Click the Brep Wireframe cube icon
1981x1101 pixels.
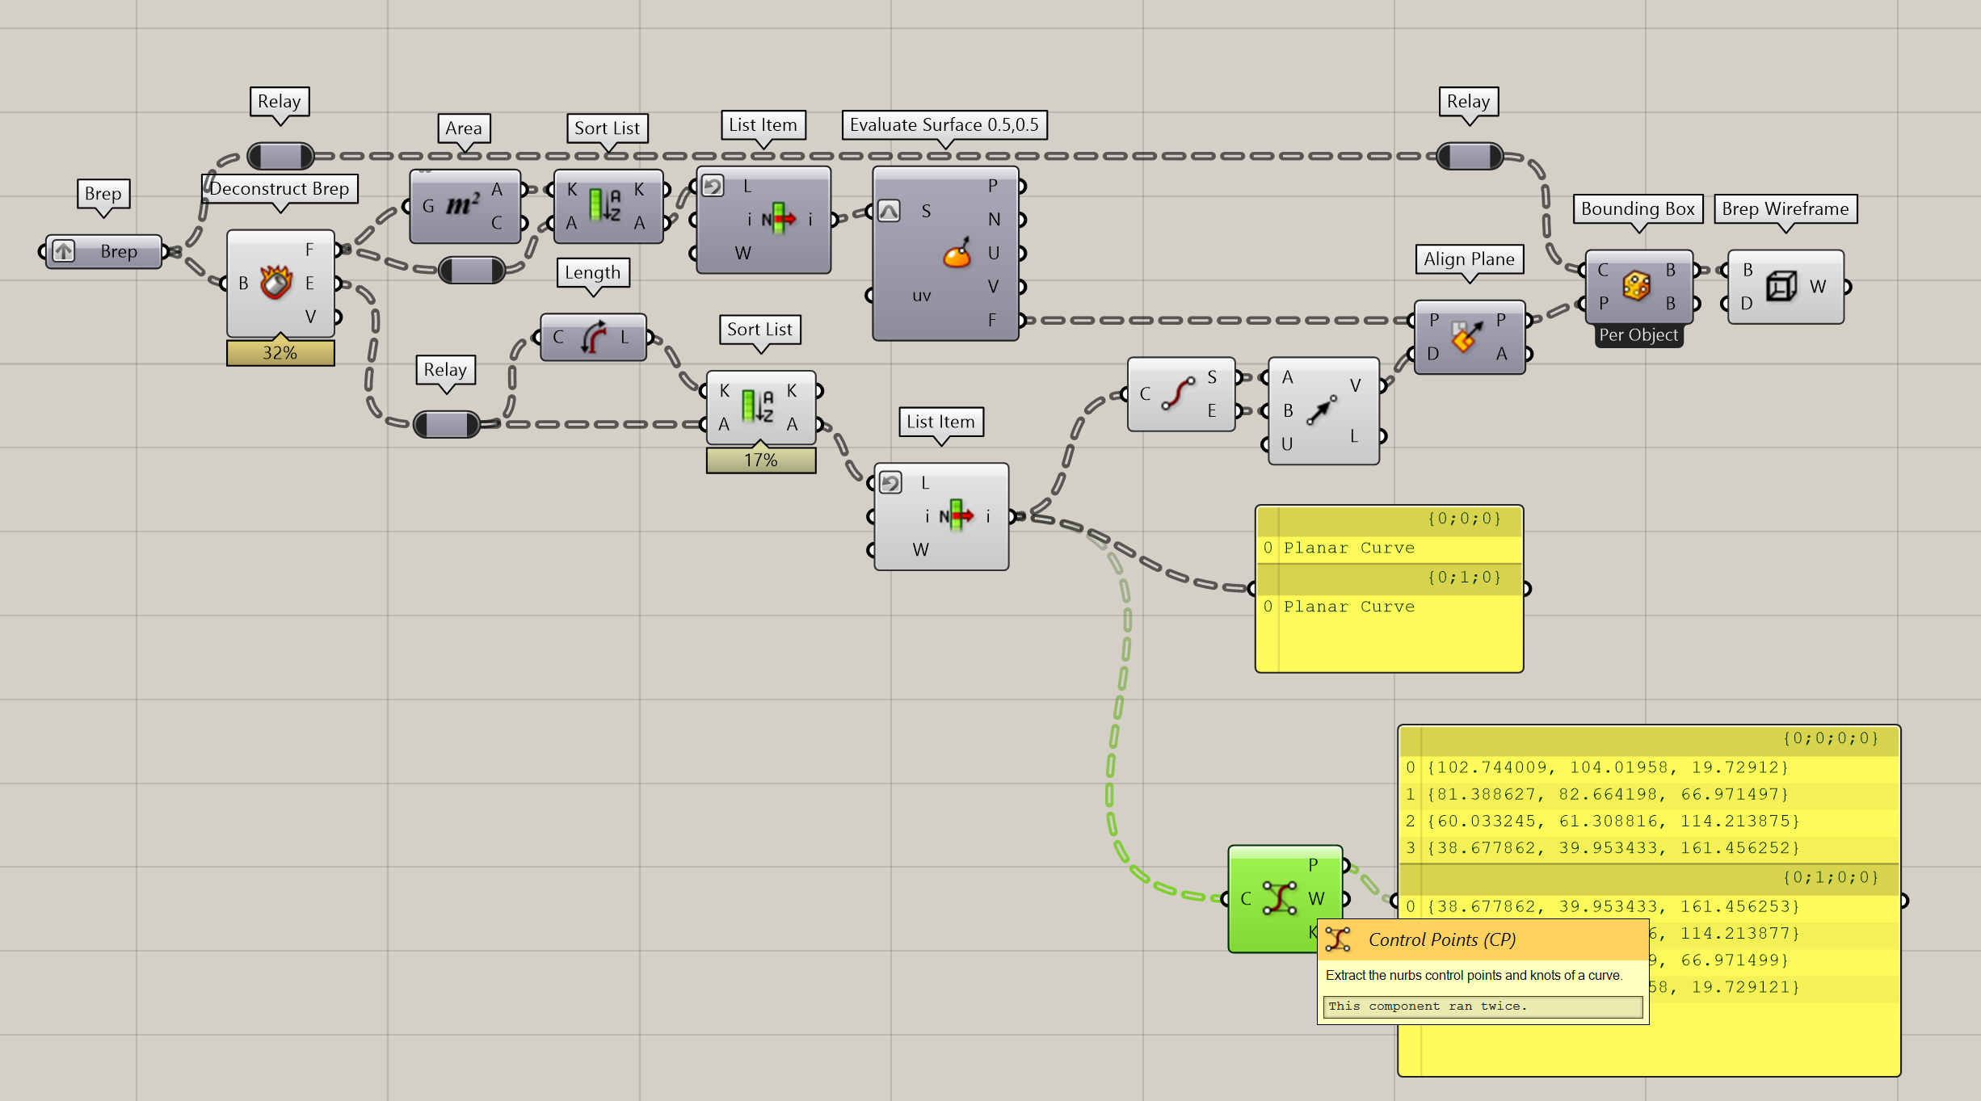coord(1781,286)
